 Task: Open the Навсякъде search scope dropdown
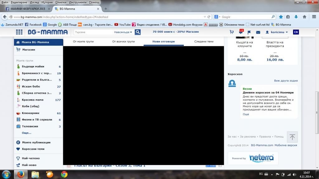pos(123,32)
